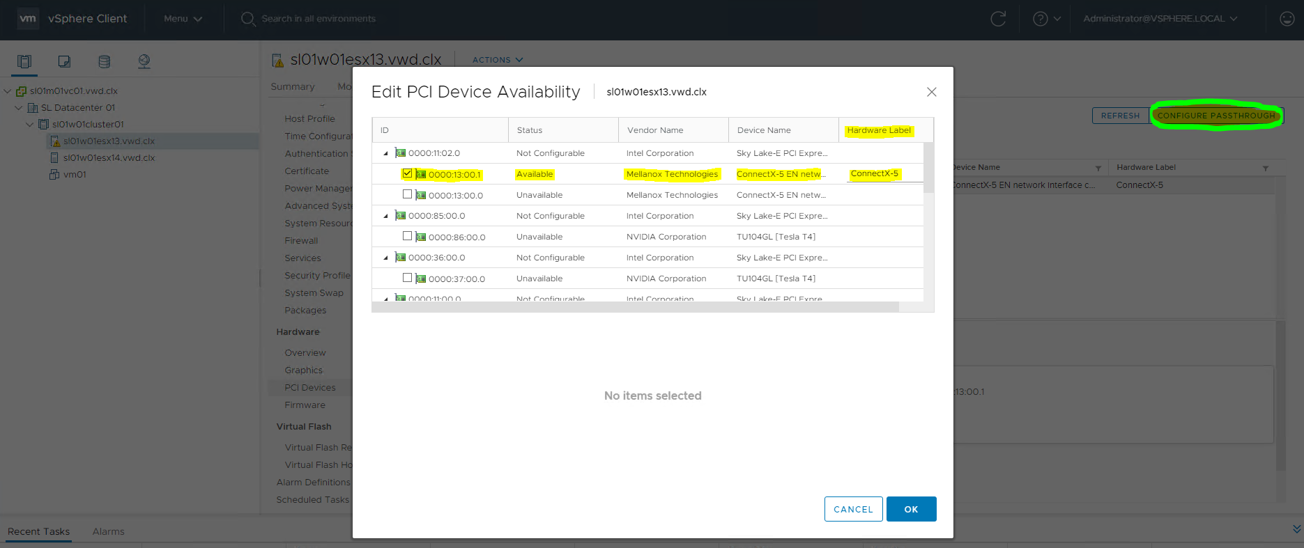Viewport: 1304px width, 548px height.
Task: Click the SL Datacenter 01 icon
Action: point(33,107)
